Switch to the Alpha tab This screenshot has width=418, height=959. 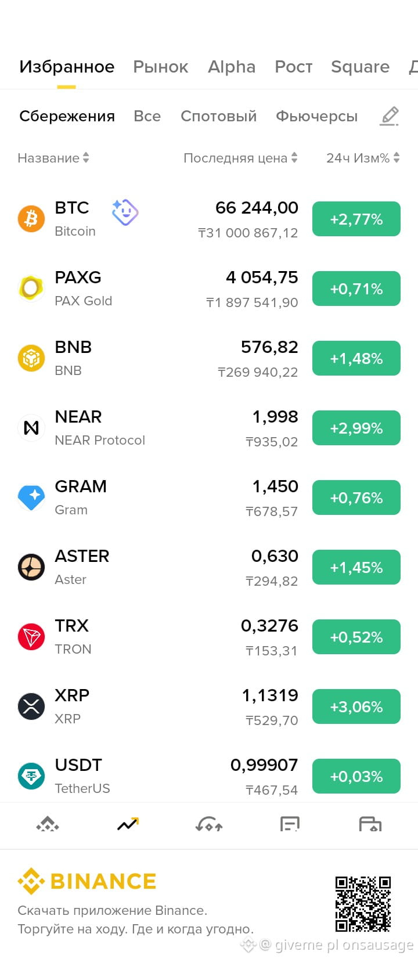pos(232,67)
